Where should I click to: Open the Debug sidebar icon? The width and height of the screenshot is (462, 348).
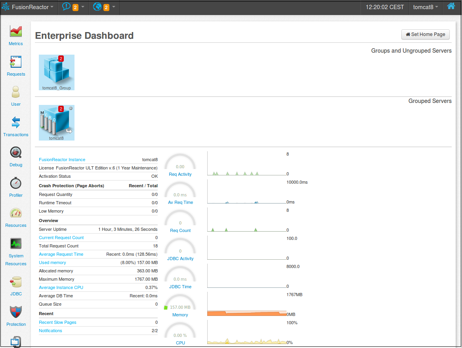pyautogui.click(x=16, y=152)
